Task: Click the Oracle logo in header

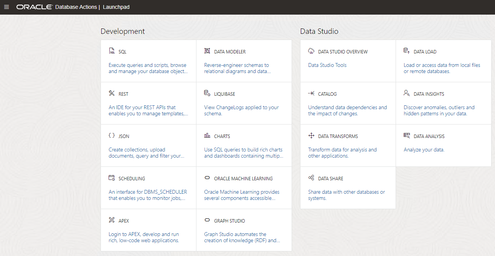Action: pyautogui.click(x=34, y=7)
